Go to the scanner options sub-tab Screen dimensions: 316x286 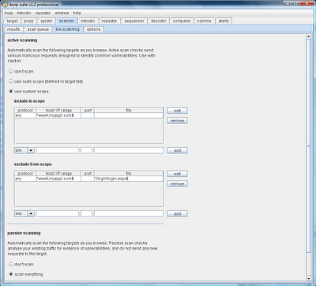point(93,29)
